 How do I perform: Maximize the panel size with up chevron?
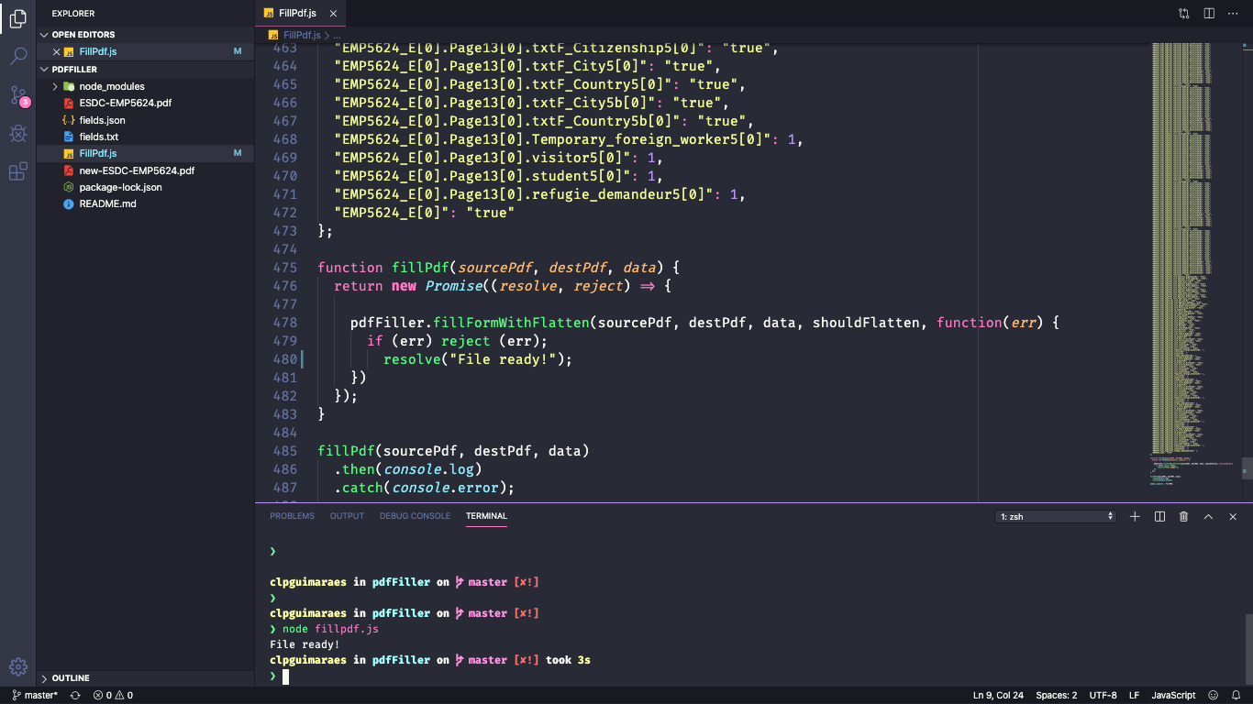tap(1208, 517)
